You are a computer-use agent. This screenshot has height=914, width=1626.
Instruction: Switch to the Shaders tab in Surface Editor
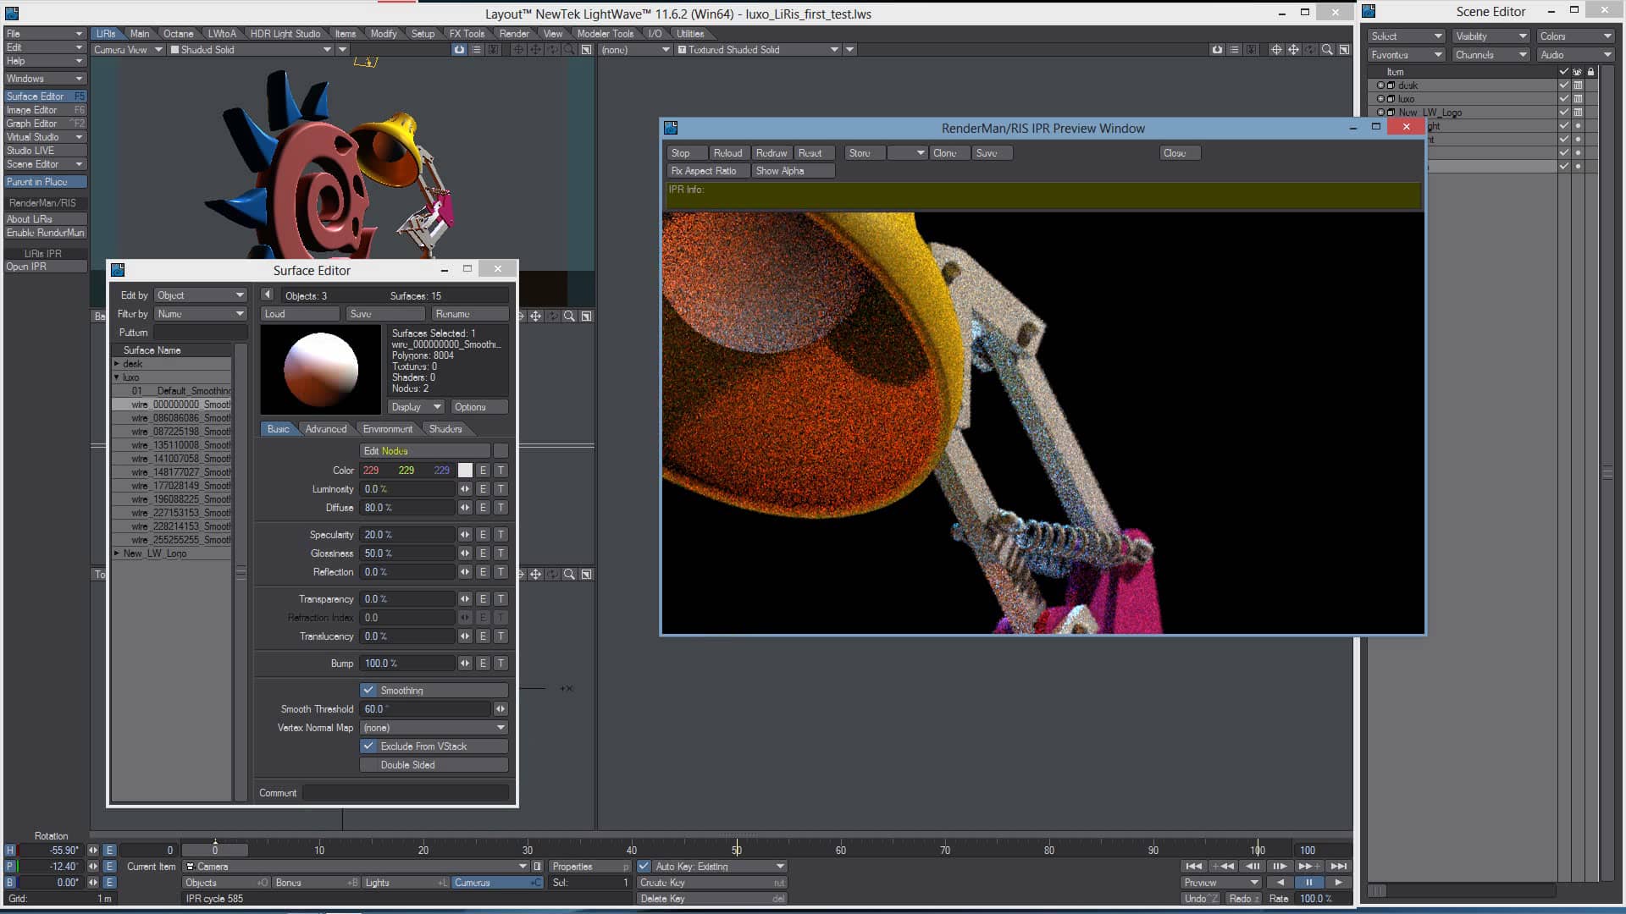[446, 429]
